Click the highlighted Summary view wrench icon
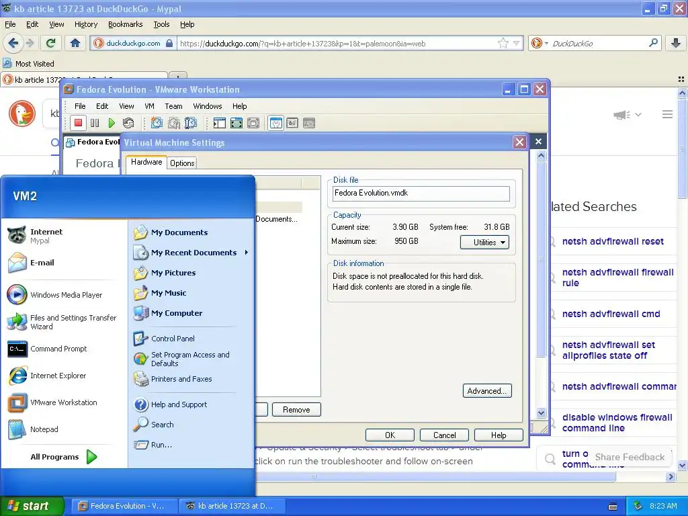 (275, 123)
